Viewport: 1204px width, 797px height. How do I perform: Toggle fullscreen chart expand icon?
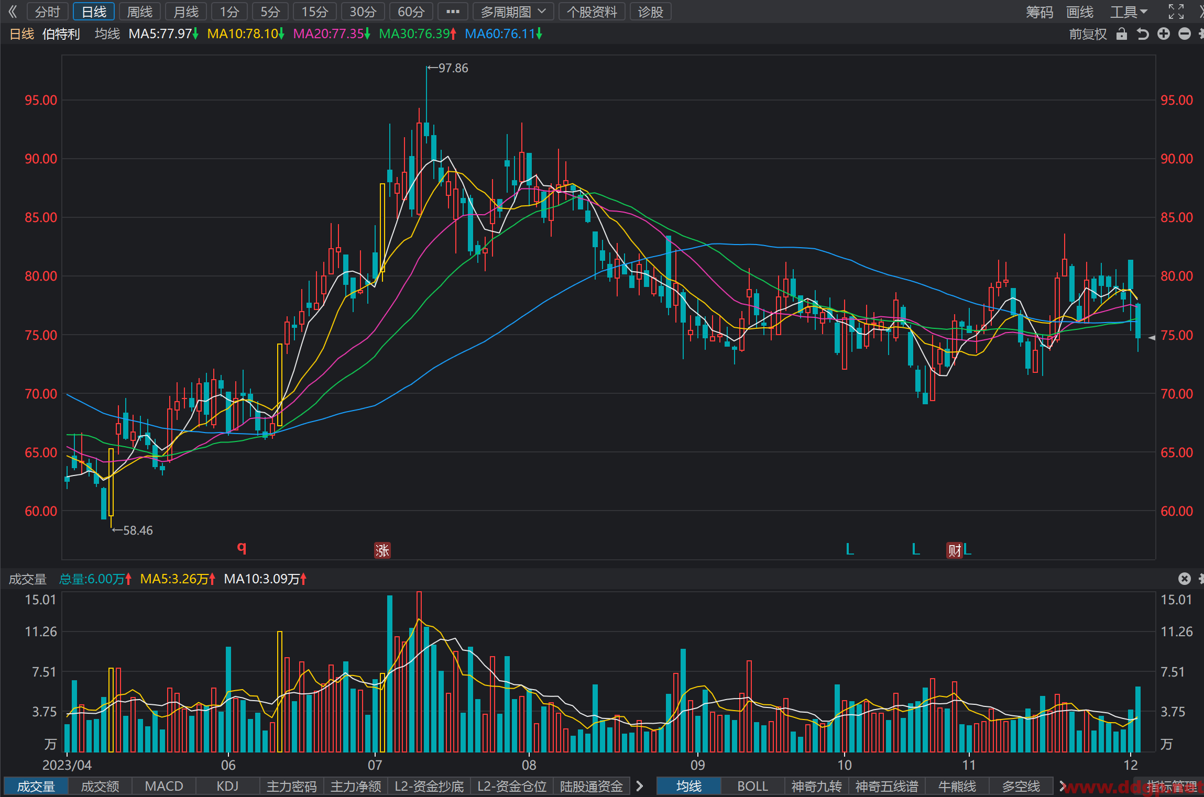pos(1176,12)
